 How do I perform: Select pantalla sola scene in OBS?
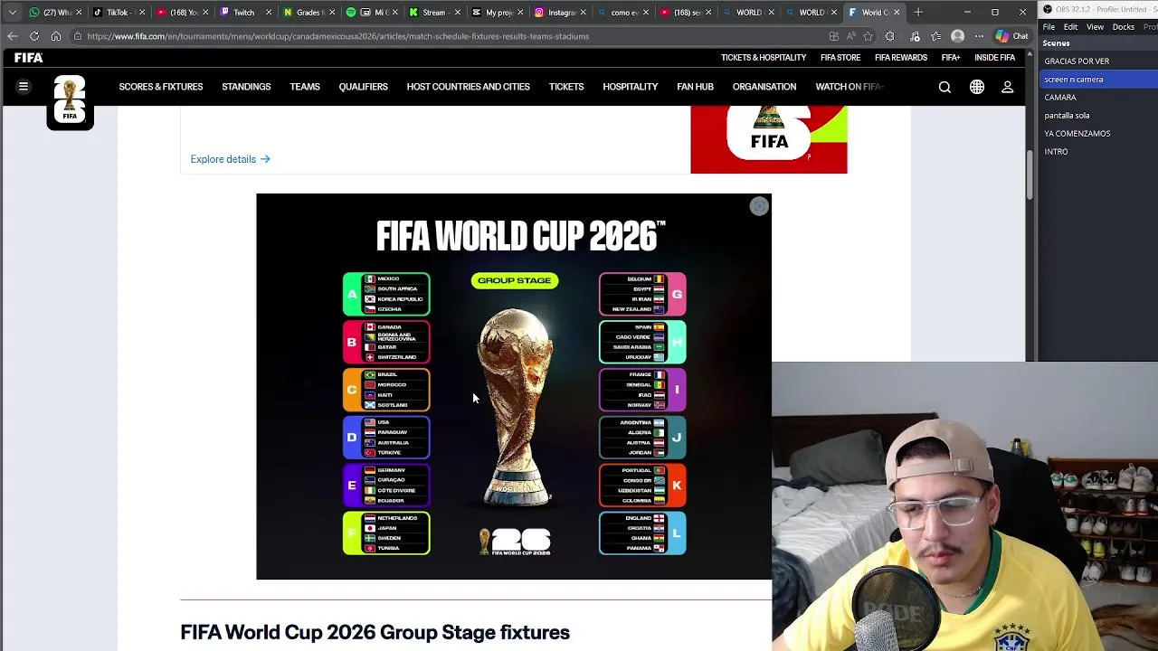(x=1098, y=116)
